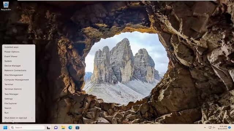Click the volume speaker icon in tray
The height and width of the screenshot is (131, 234).
(x=214, y=127)
